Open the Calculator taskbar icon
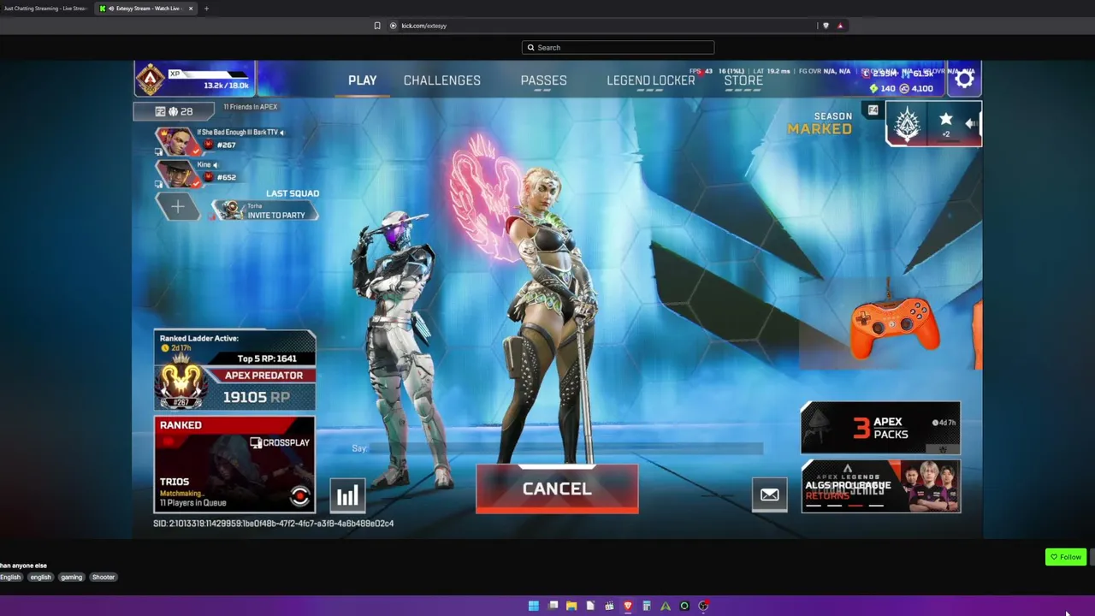This screenshot has width=1095, height=616. [x=647, y=606]
